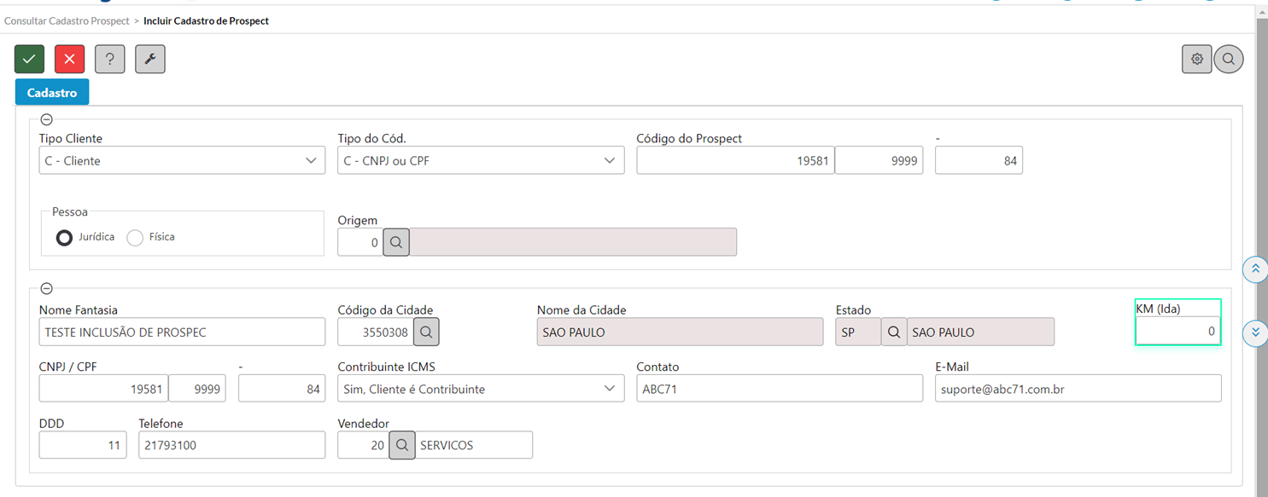Click the round magnifier search icon top right
The height and width of the screenshot is (497, 1268).
pos(1229,59)
